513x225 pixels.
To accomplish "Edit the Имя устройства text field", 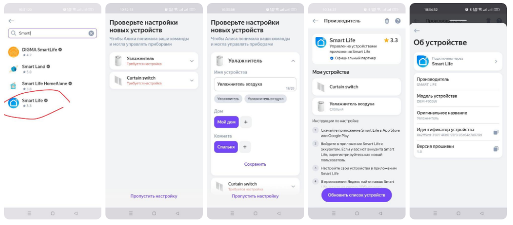I will pyautogui.click(x=255, y=84).
